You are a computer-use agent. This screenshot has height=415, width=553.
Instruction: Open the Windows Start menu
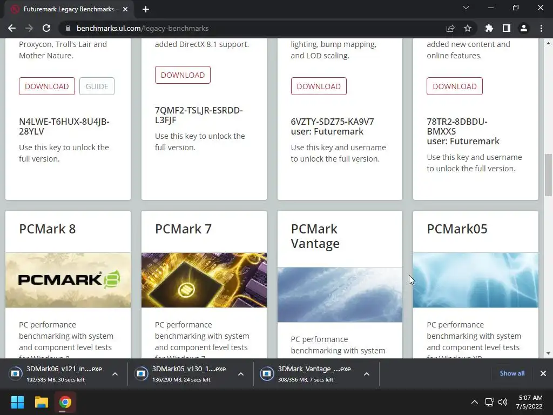17,402
